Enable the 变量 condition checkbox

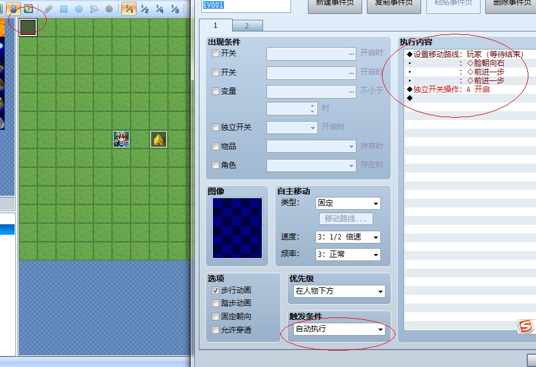[215, 91]
